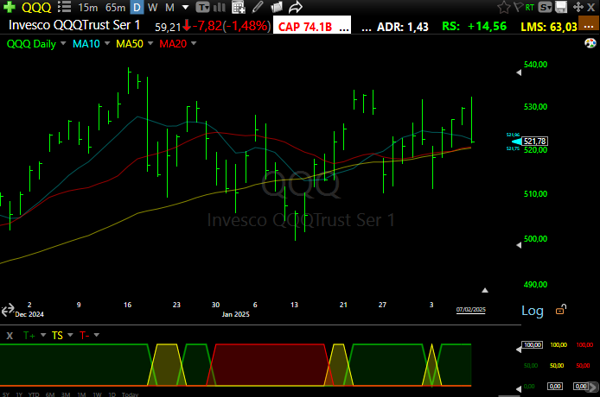Click the white dots before ADR

[367, 29]
